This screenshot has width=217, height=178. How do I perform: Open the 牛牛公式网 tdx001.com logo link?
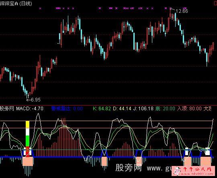[194, 171]
